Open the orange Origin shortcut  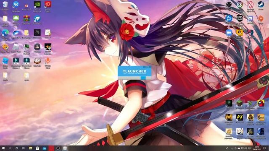click(261, 18)
